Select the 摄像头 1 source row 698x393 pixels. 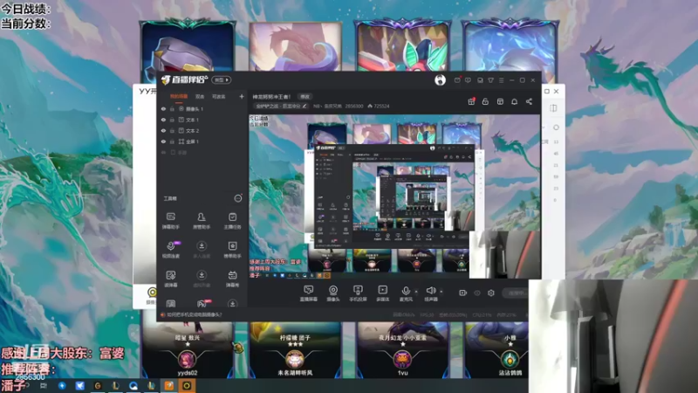pyautogui.click(x=202, y=108)
